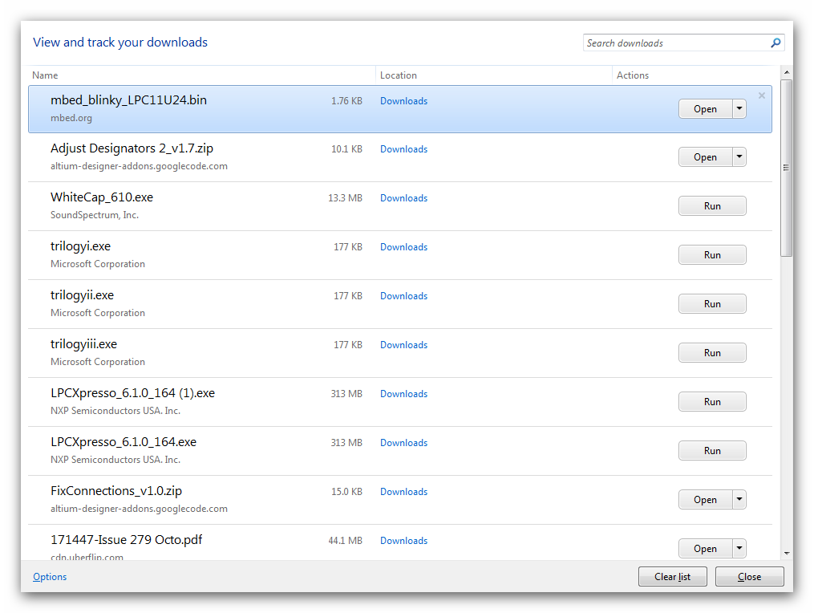Open the Options link

[50, 577]
